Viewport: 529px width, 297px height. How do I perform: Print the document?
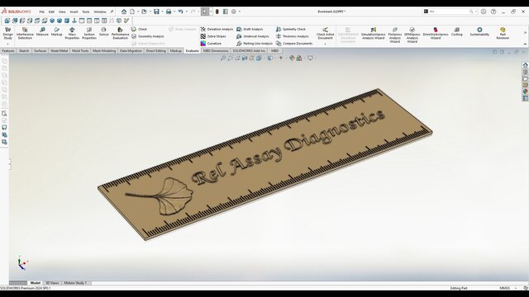169,12
